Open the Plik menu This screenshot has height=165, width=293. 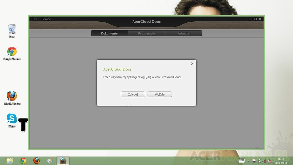point(35,19)
